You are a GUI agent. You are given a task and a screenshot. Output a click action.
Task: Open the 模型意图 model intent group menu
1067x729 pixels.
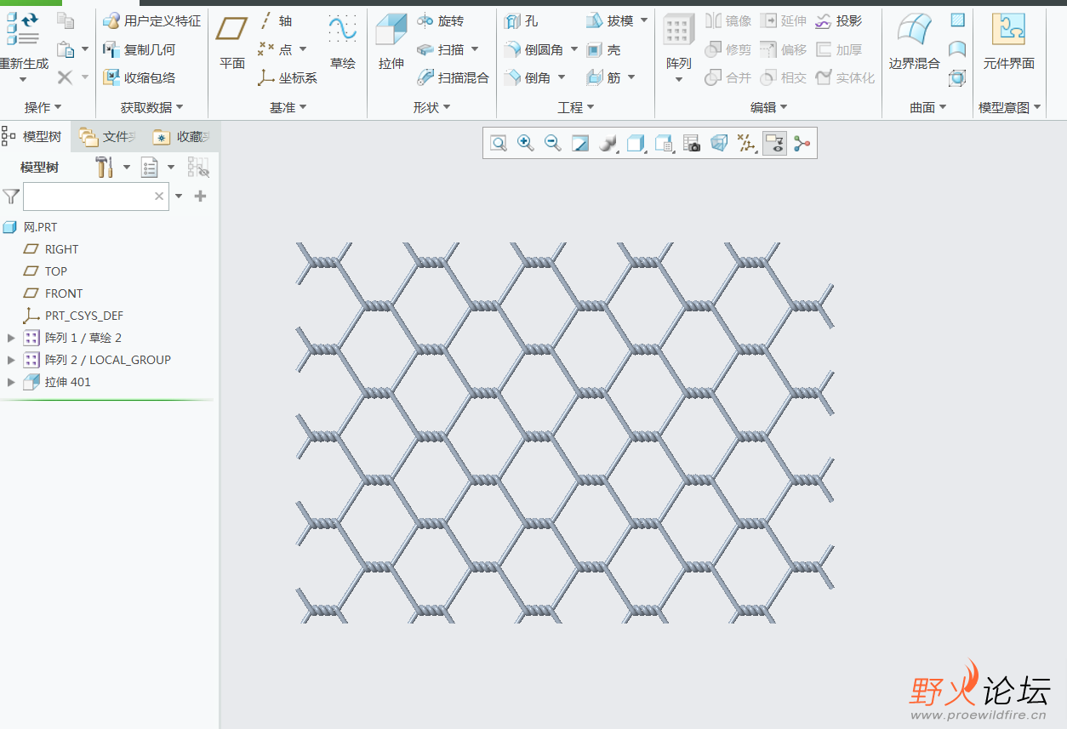[1011, 107]
